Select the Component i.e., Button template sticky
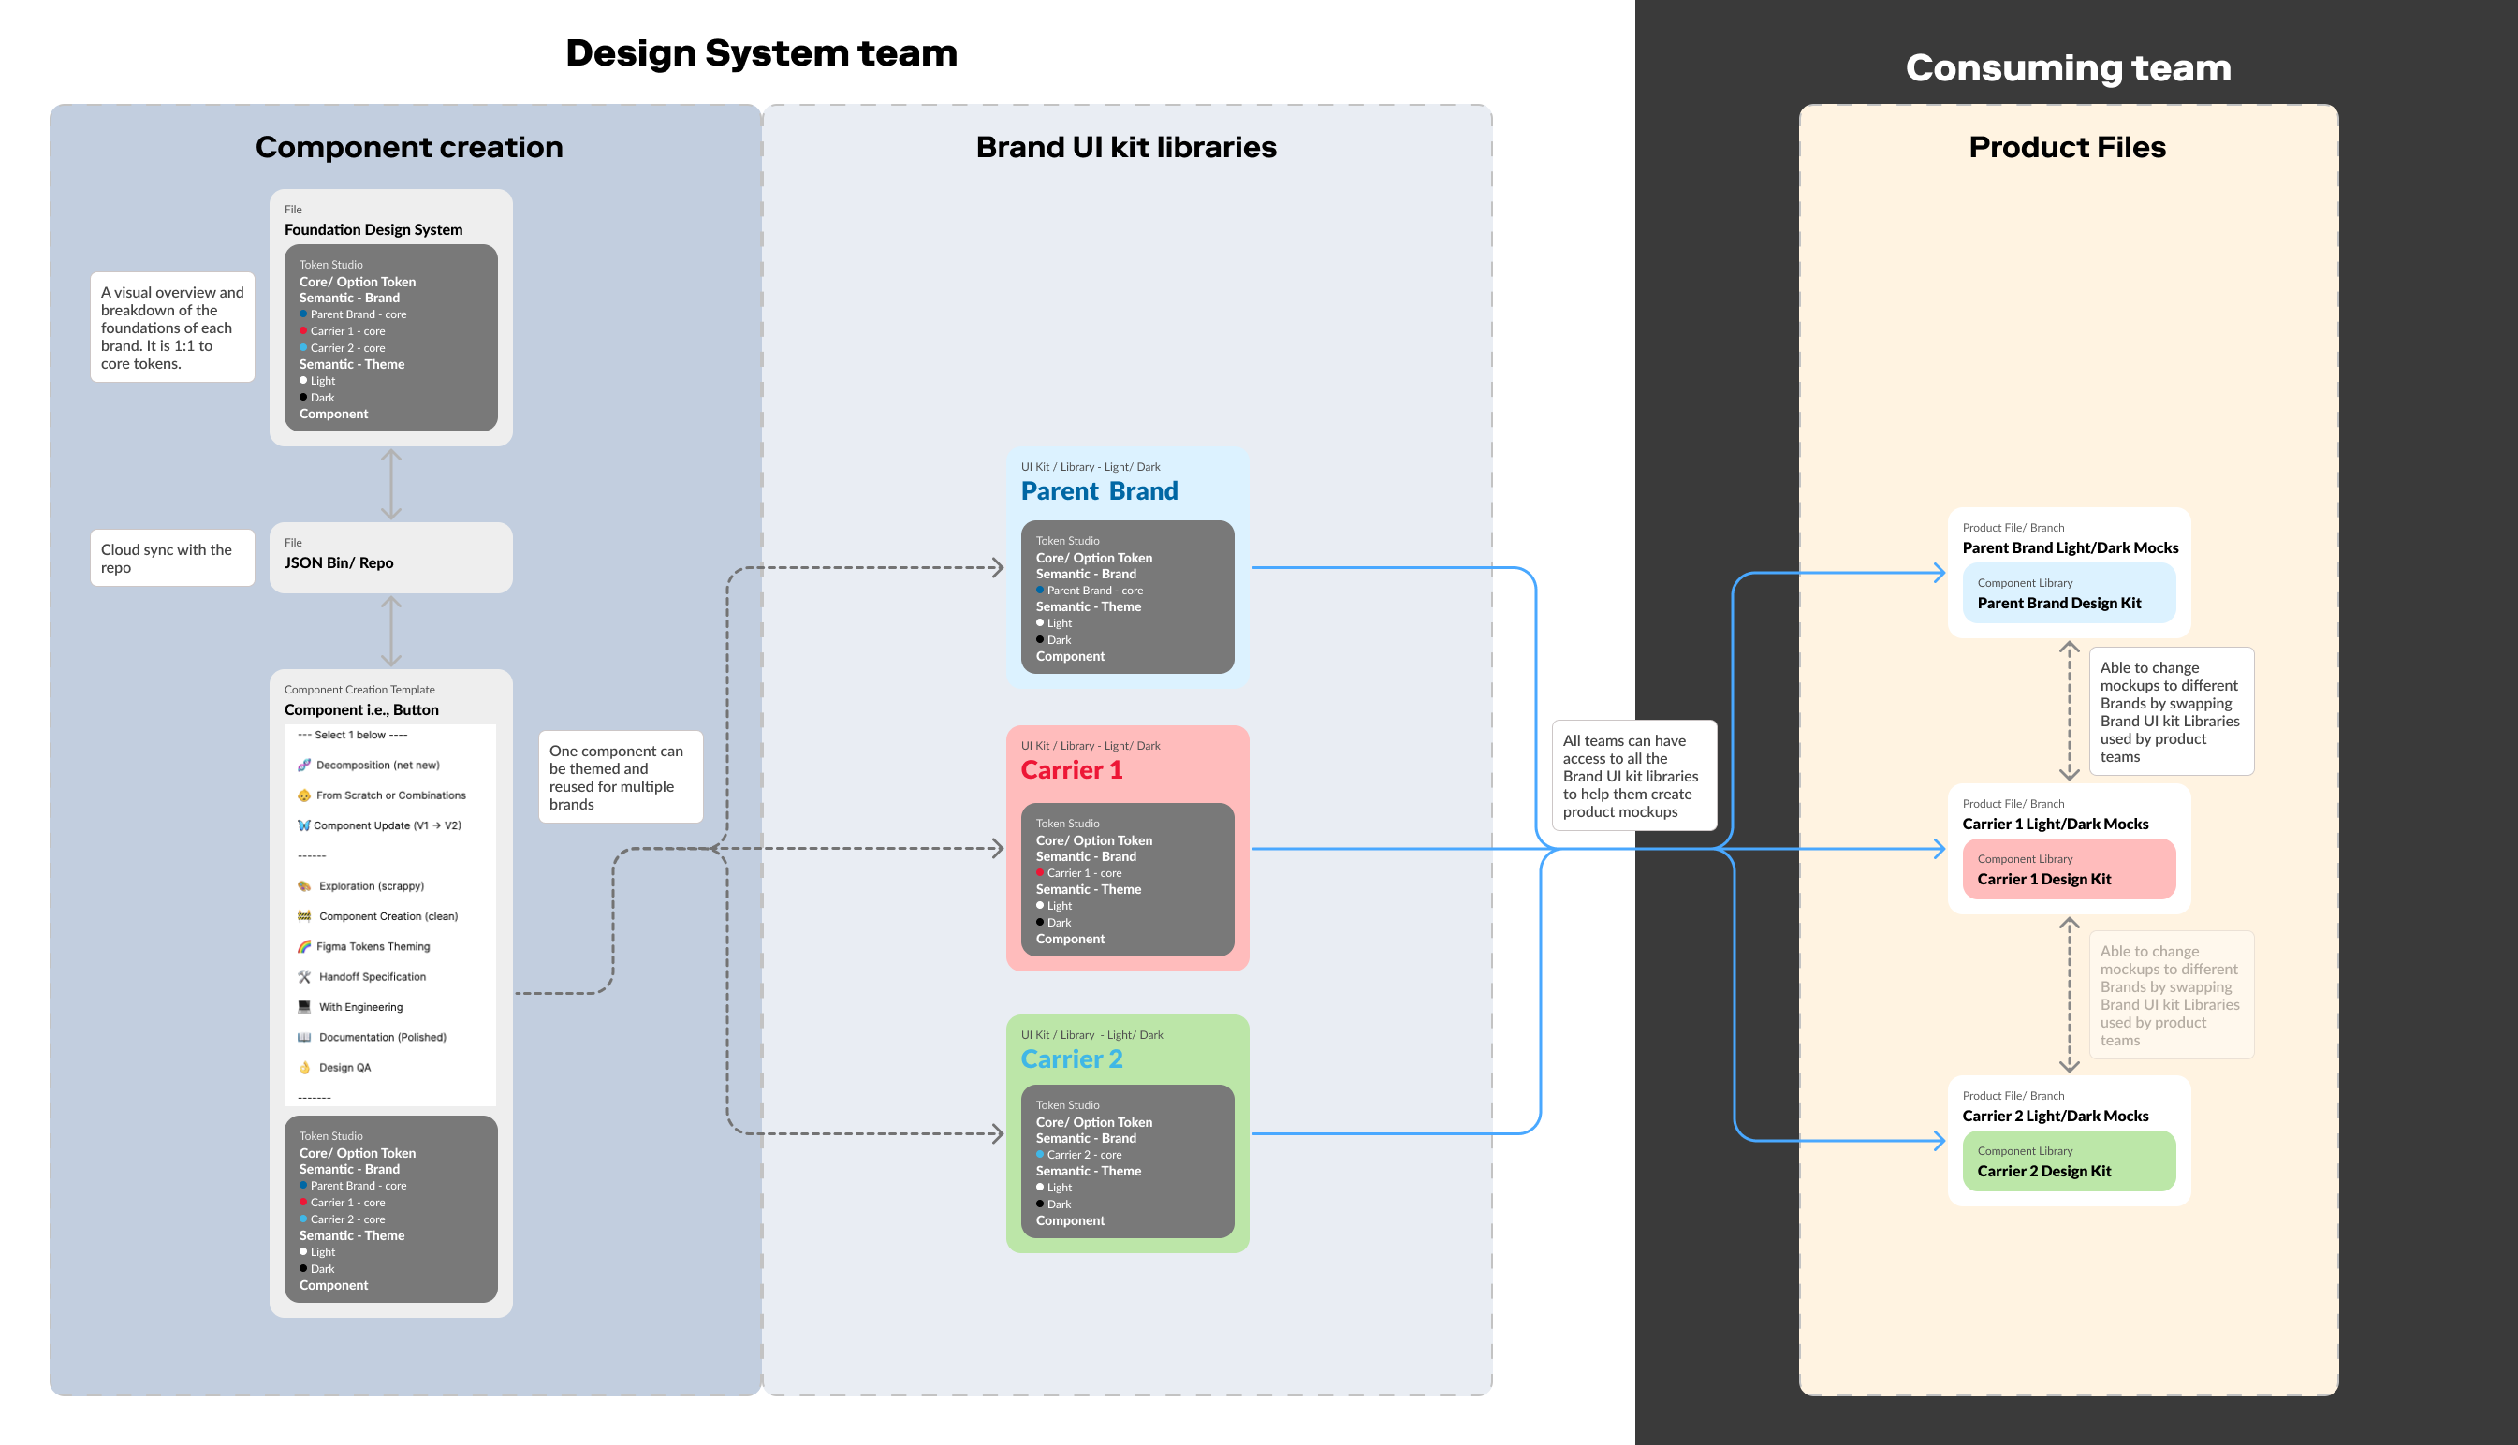This screenshot has height=1445, width=2518. 361,708
